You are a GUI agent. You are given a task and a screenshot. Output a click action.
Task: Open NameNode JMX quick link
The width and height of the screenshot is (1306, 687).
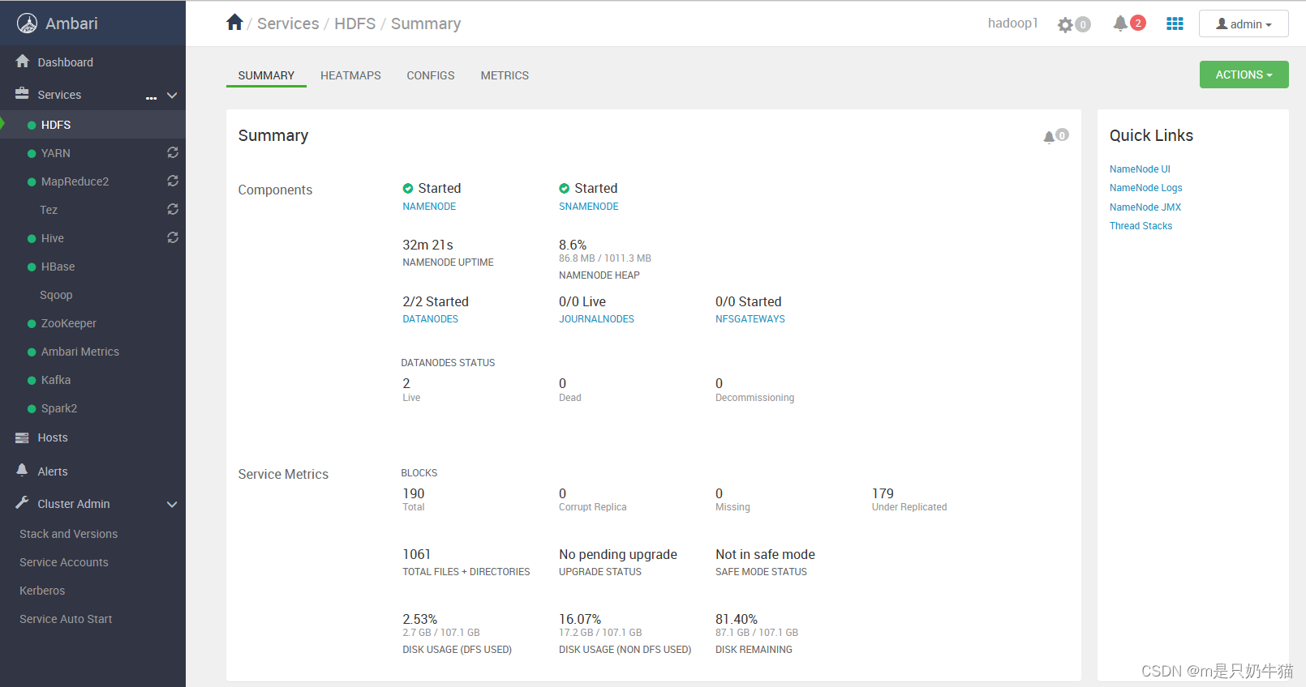[1145, 207]
